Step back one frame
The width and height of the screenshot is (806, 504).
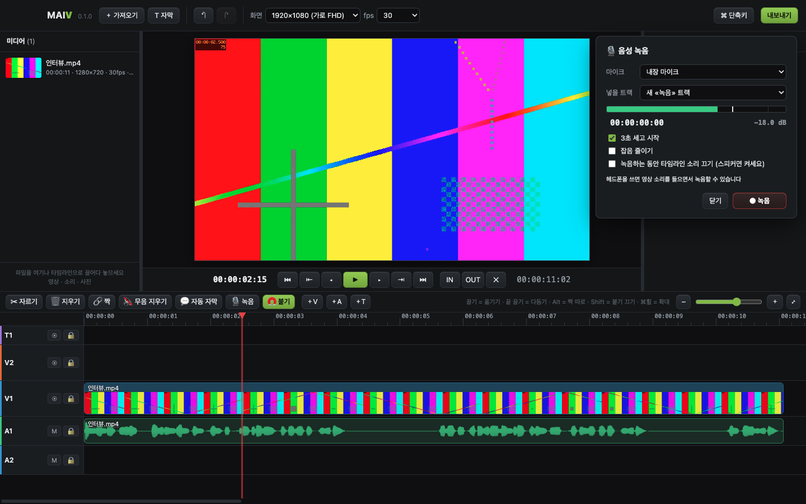[331, 279]
